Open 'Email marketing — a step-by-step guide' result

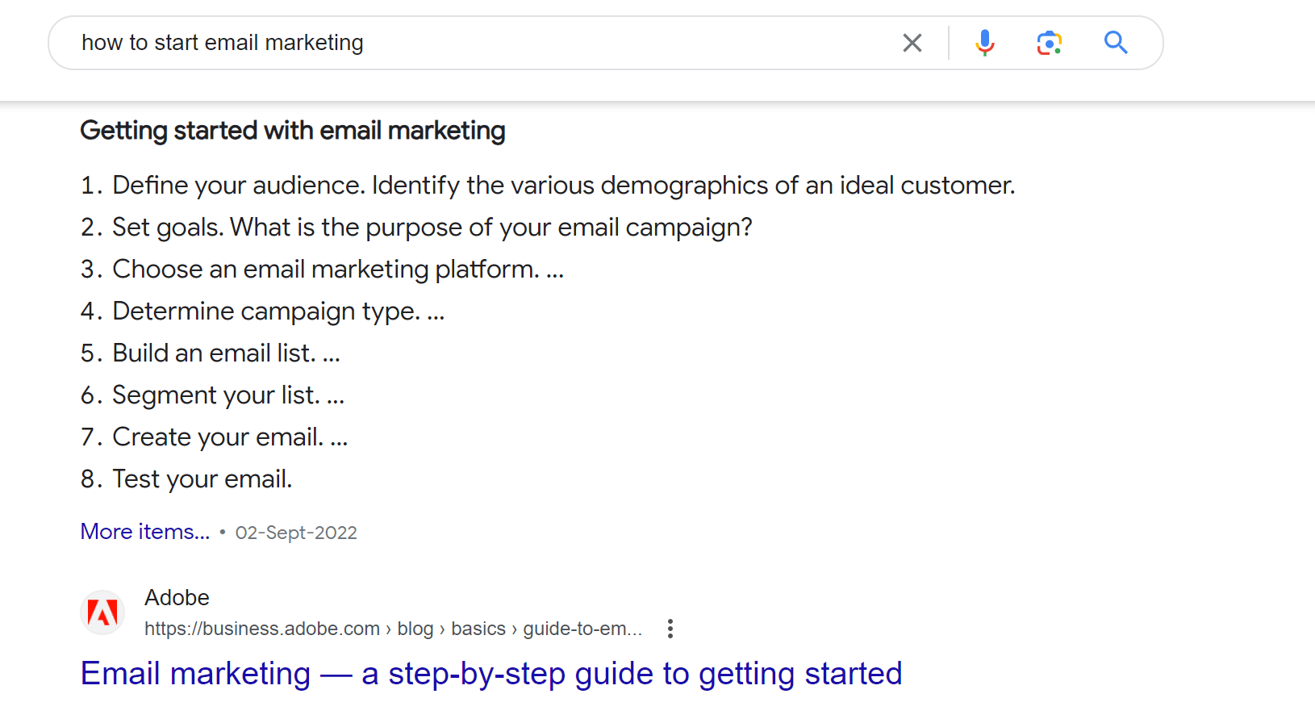tap(491, 673)
